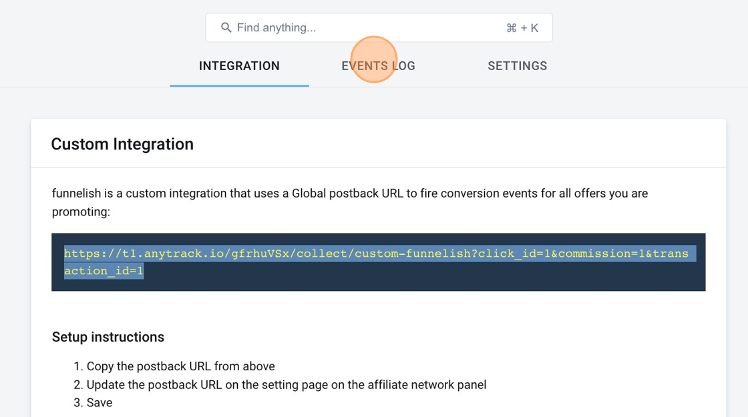
Task: Open the Settings tab
Action: point(517,66)
